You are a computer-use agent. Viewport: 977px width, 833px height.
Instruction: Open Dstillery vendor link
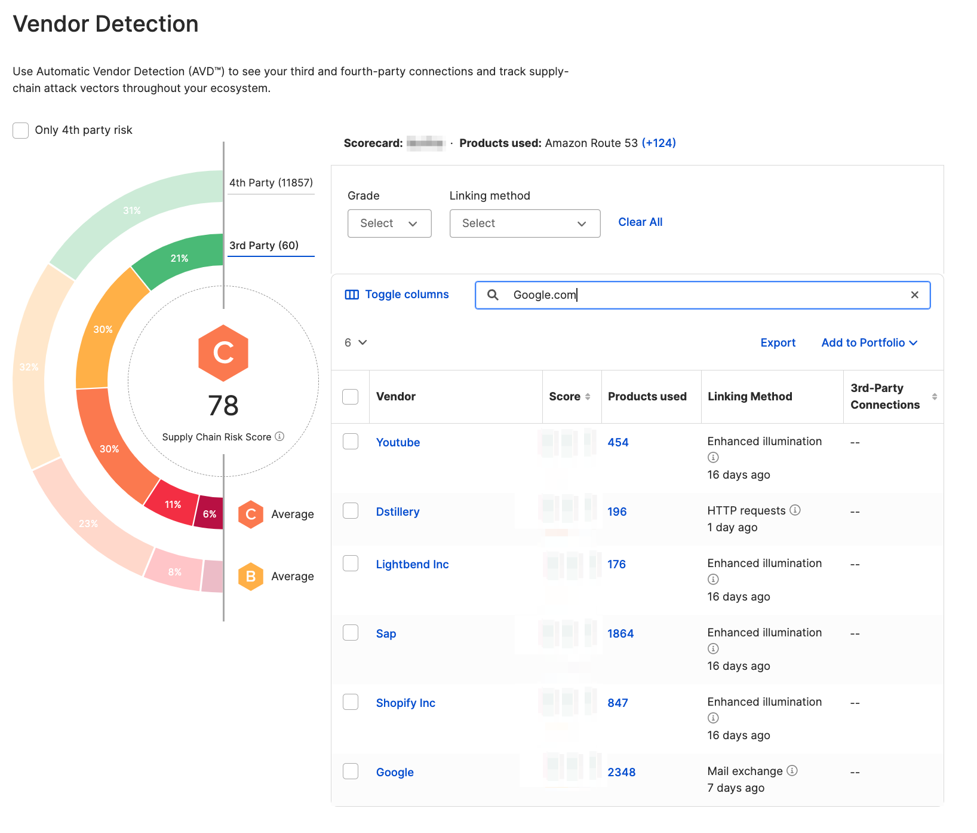tap(398, 512)
